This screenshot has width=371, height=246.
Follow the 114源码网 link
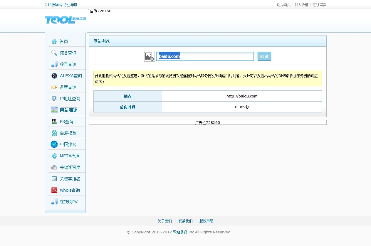click(53, 5)
